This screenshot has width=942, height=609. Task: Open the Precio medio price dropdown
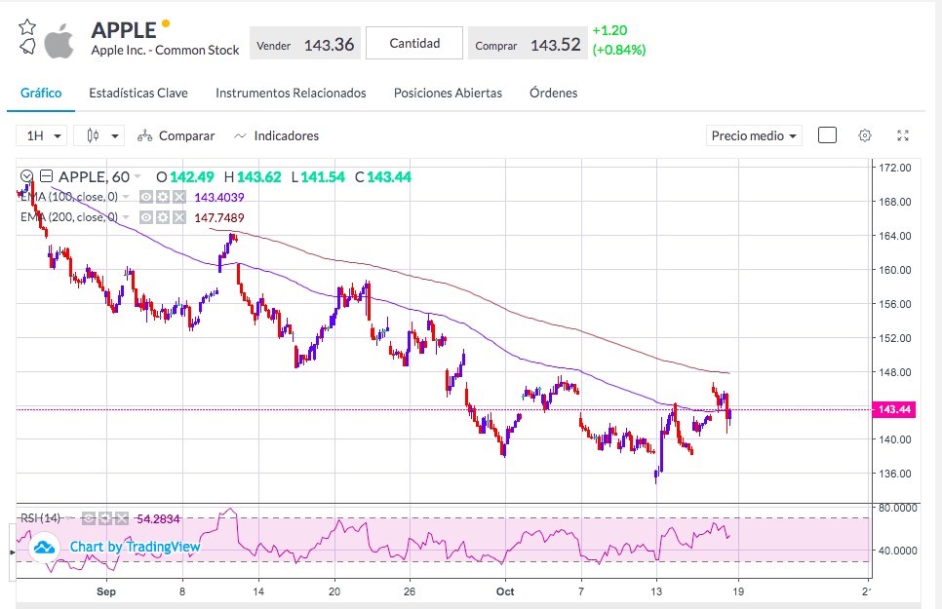(x=754, y=135)
